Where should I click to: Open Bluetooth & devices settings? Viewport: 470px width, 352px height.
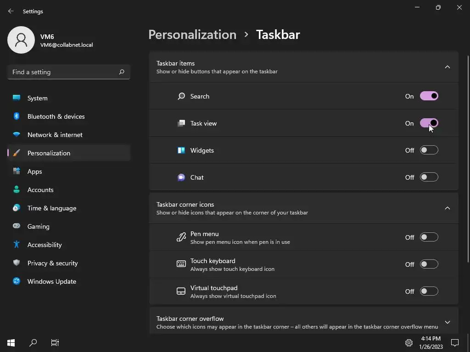click(56, 116)
